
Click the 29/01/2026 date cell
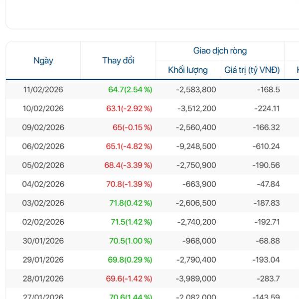tap(43, 260)
